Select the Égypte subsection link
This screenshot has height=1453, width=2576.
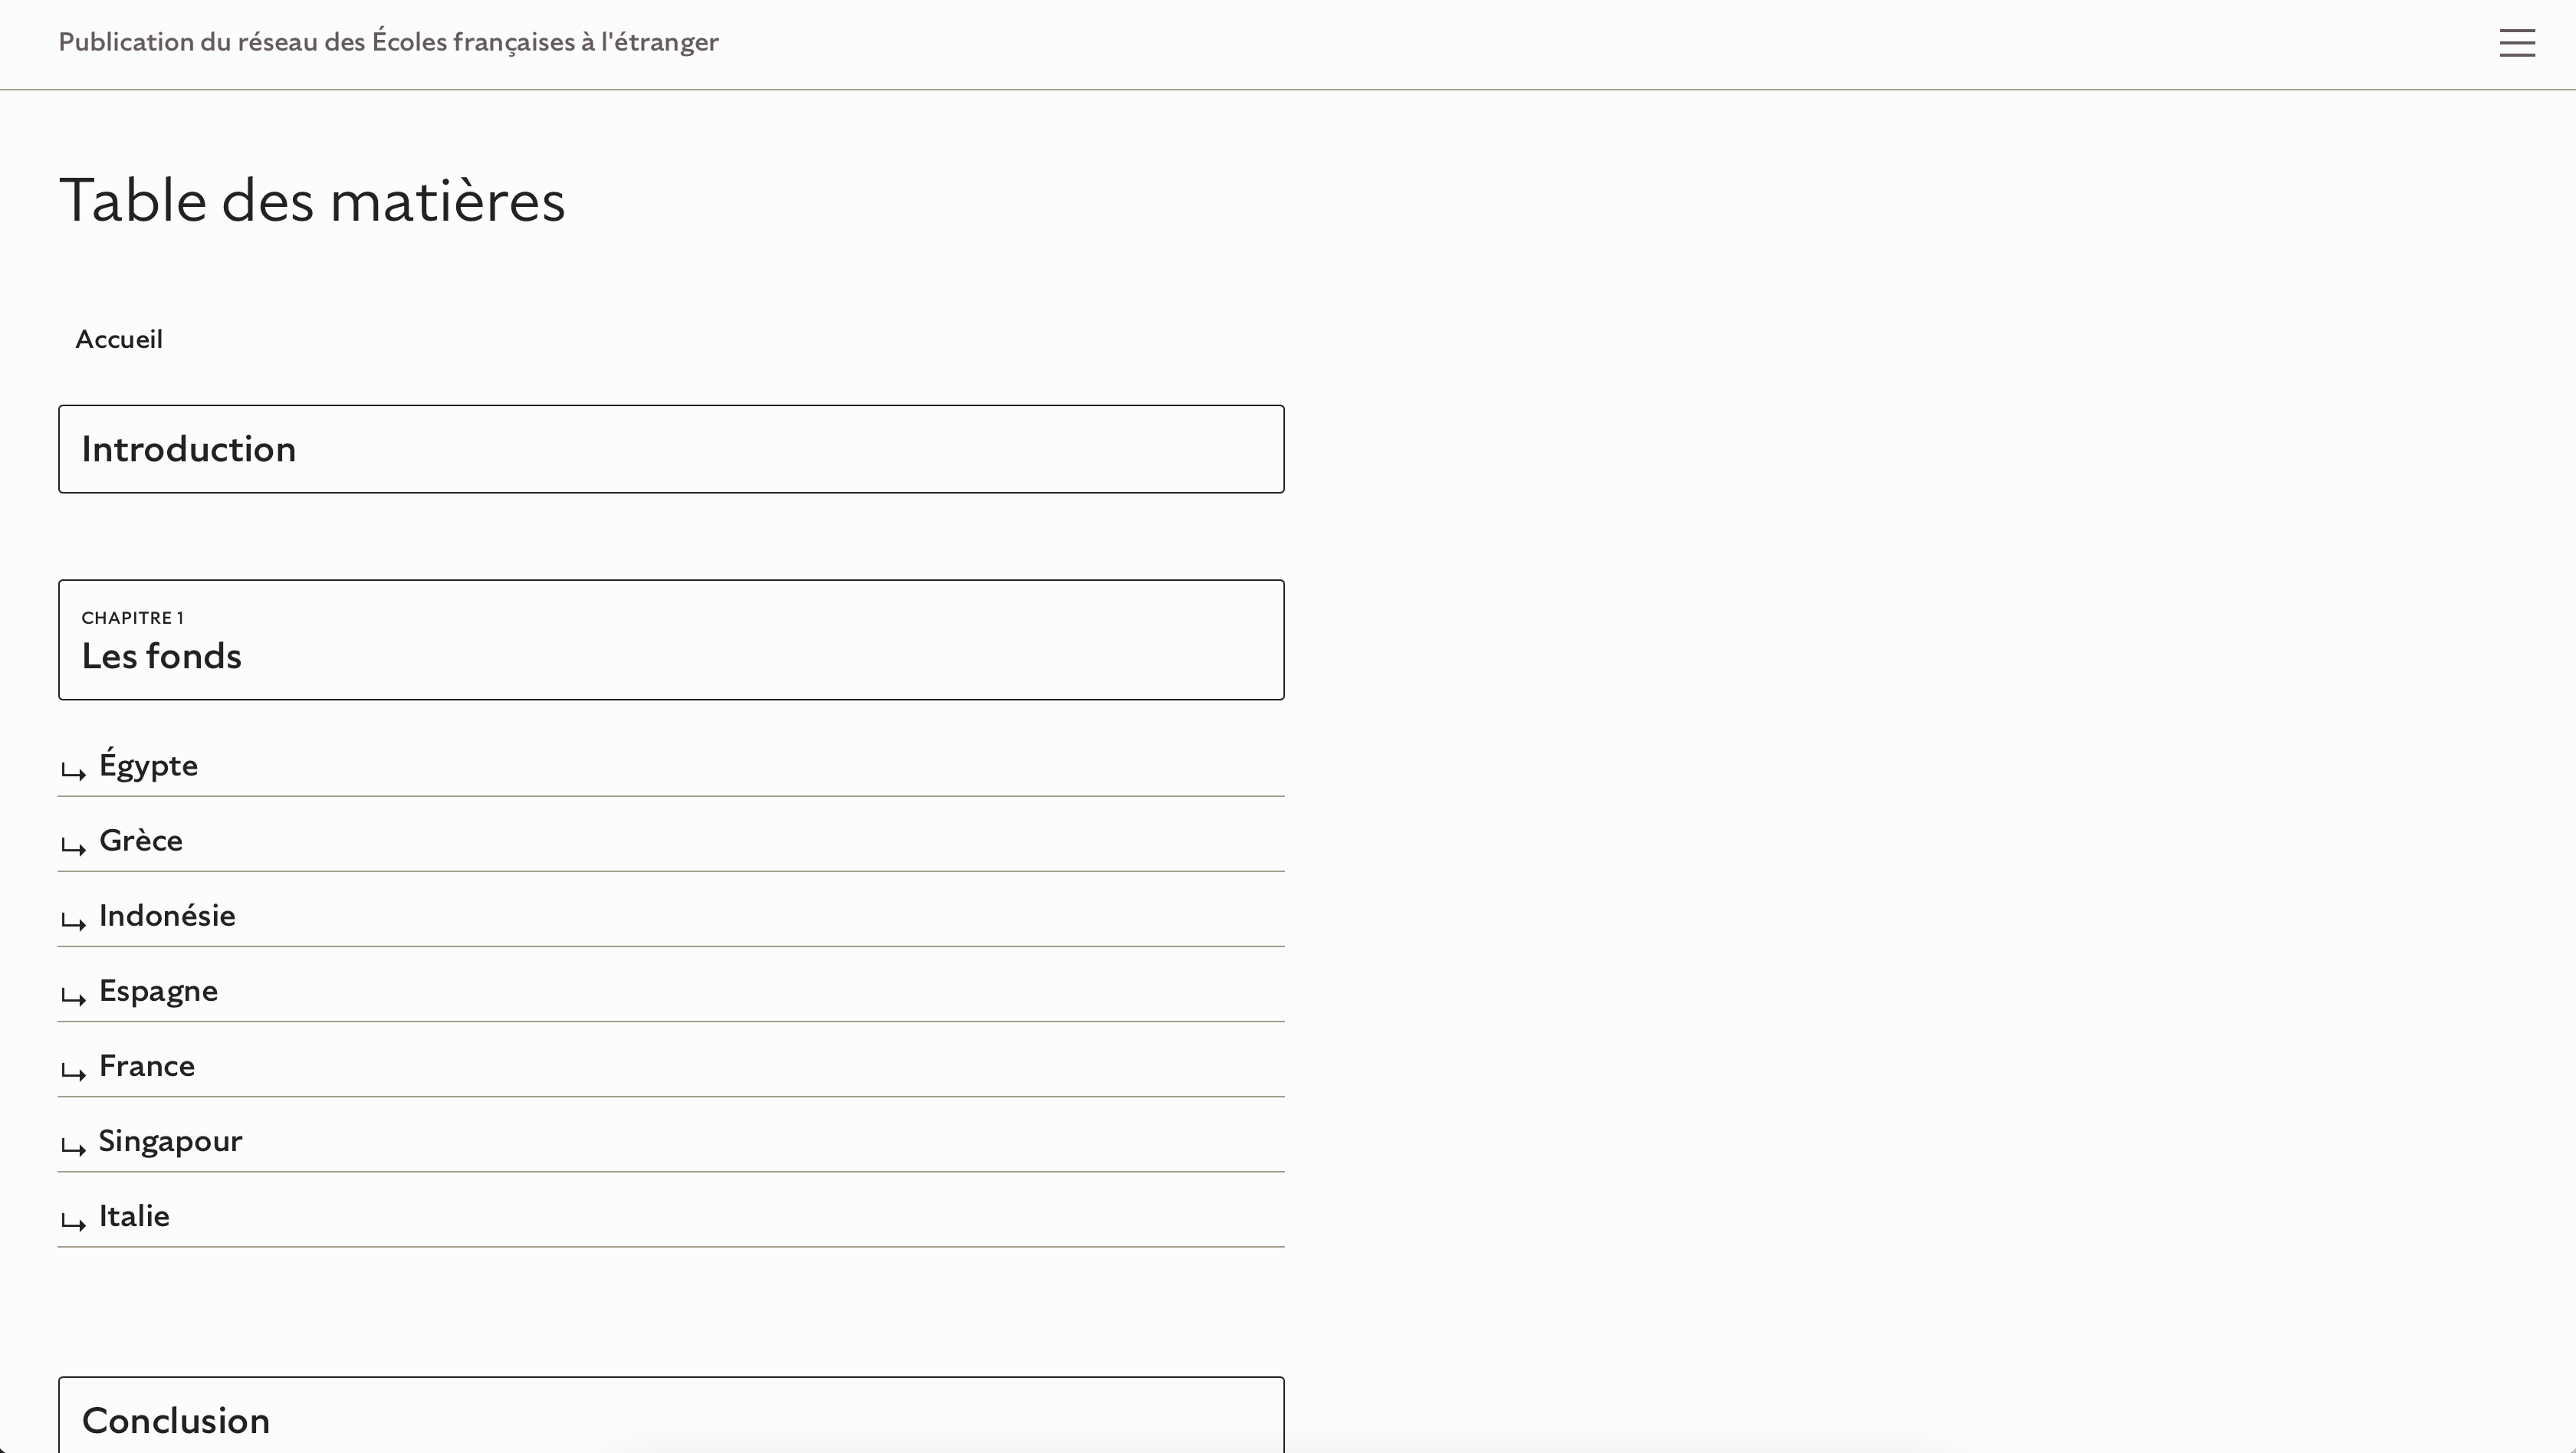click(149, 766)
